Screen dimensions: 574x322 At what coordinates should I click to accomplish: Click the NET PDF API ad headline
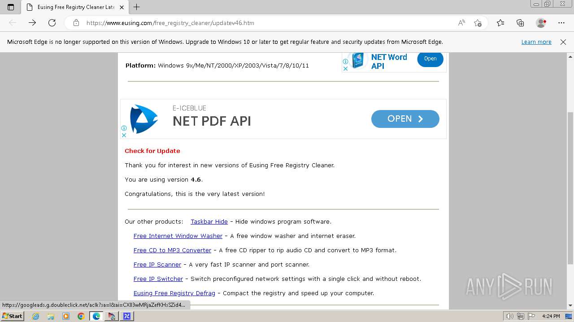click(212, 121)
